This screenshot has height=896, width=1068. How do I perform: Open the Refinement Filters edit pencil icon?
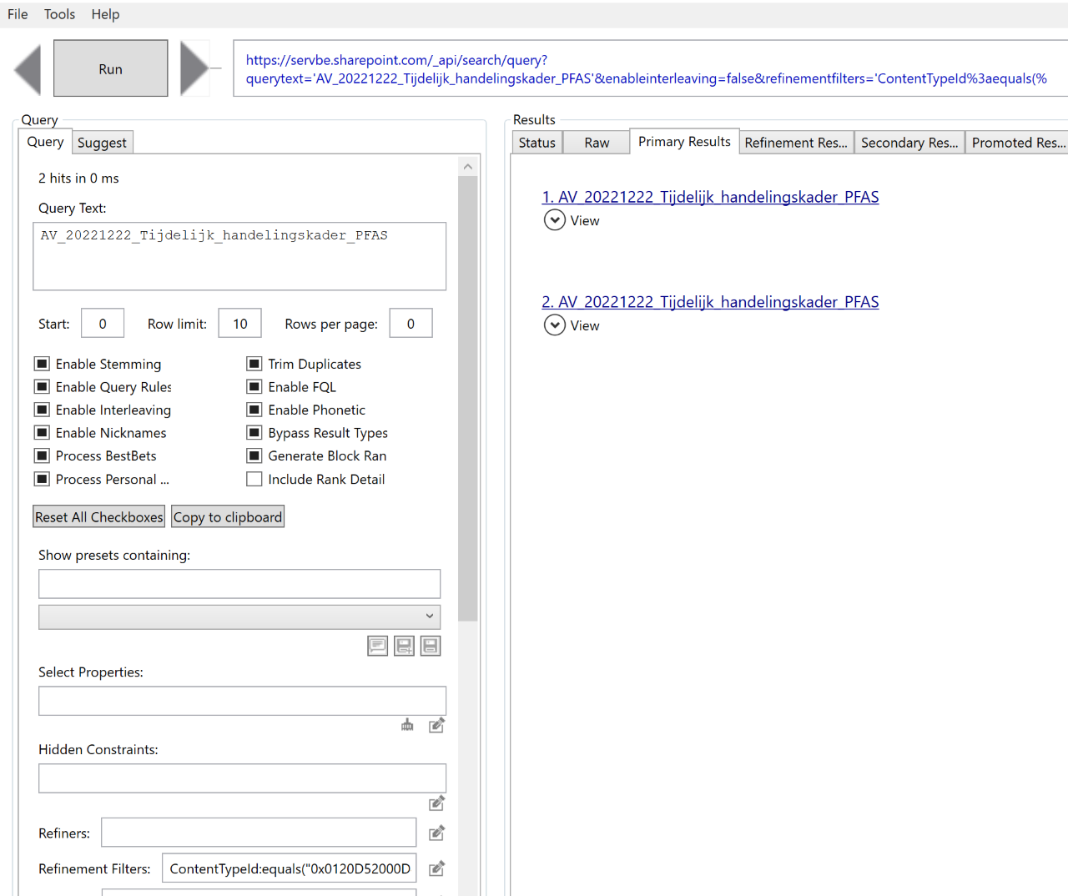point(436,868)
